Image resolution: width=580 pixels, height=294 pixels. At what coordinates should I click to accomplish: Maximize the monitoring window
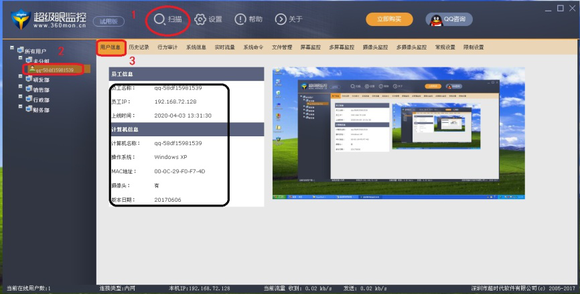[x=561, y=8]
